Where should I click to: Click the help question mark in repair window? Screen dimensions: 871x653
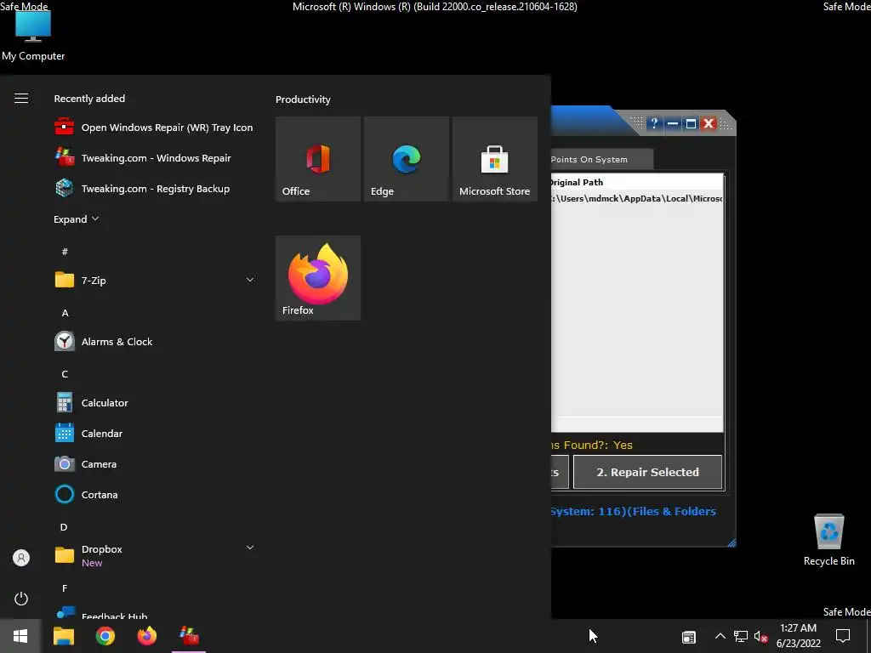(x=654, y=123)
